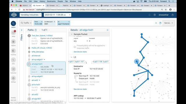Clear the search query with X icon
Image resolution: width=186 pixels, height=104 pixels.
pyautogui.click(x=156, y=23)
